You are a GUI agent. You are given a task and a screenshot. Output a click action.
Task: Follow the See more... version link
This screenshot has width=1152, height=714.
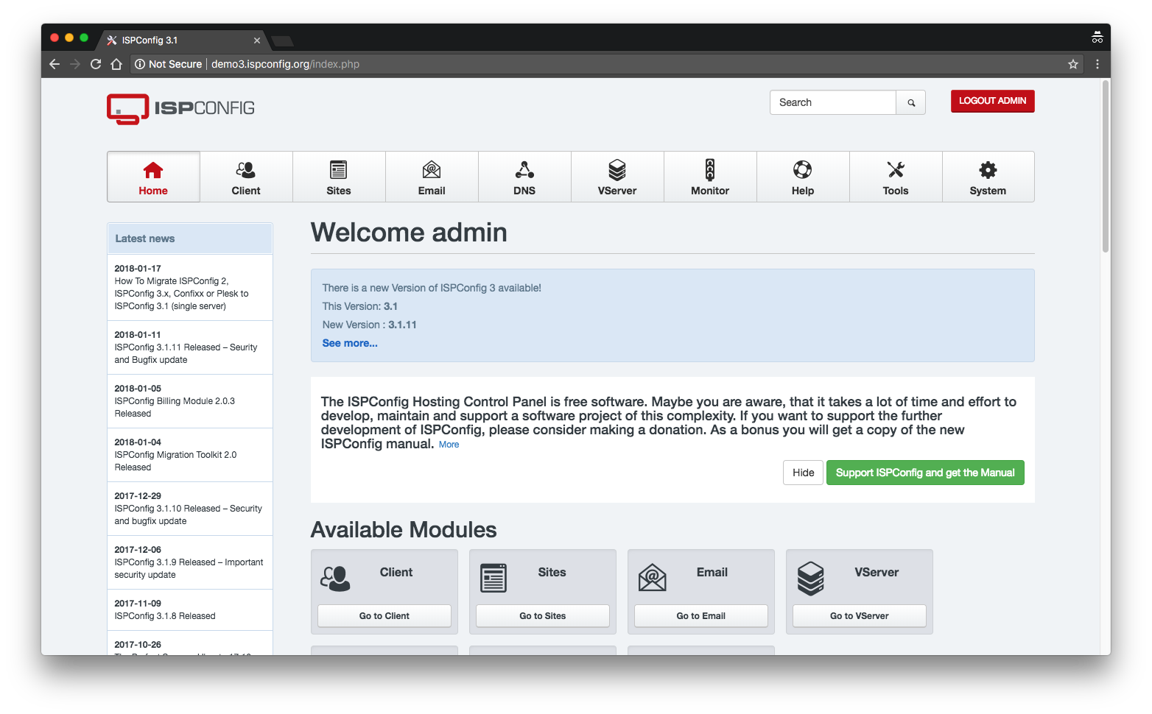pyautogui.click(x=350, y=343)
